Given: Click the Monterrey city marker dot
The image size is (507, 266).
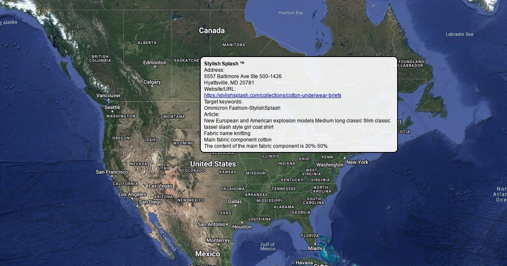Looking at the screenshot, I should tap(218, 245).
